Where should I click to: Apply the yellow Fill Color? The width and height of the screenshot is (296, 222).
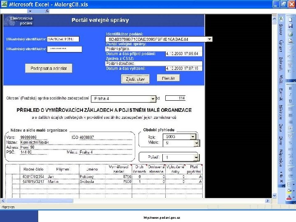point(289,191)
